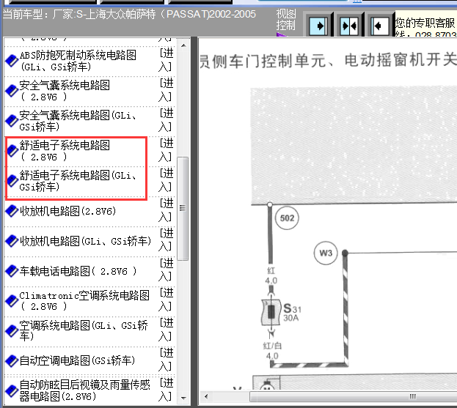Select 安全气囊系统电路图 ( 2.8V6 ) entry text
Image resolution: width=457 pixels, height=408 pixels.
pyautogui.click(x=65, y=91)
